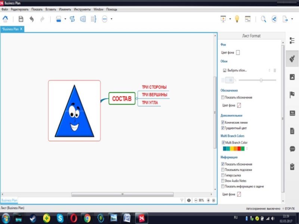
Task: Click the Home icon in the toolbar
Action: [5, 19]
